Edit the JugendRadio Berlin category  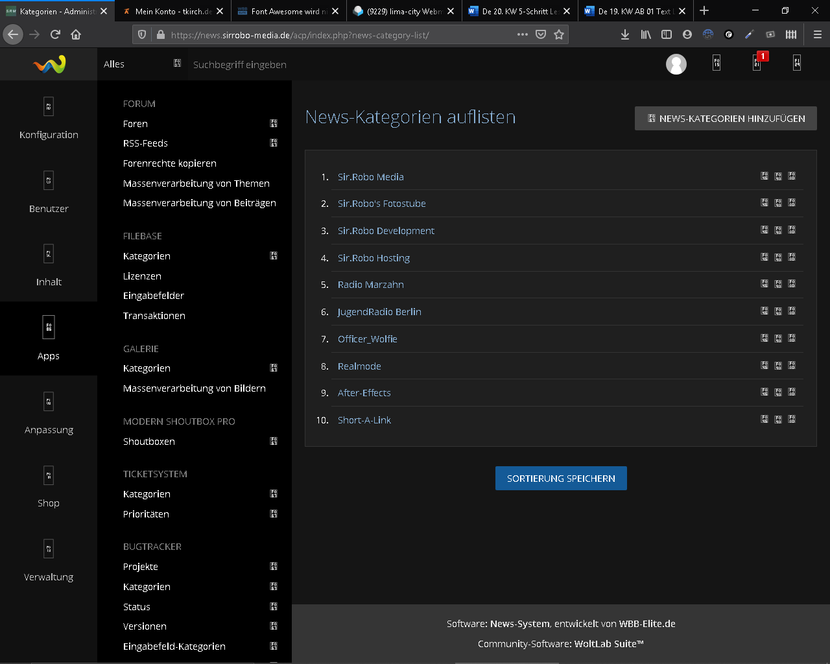[x=778, y=311]
